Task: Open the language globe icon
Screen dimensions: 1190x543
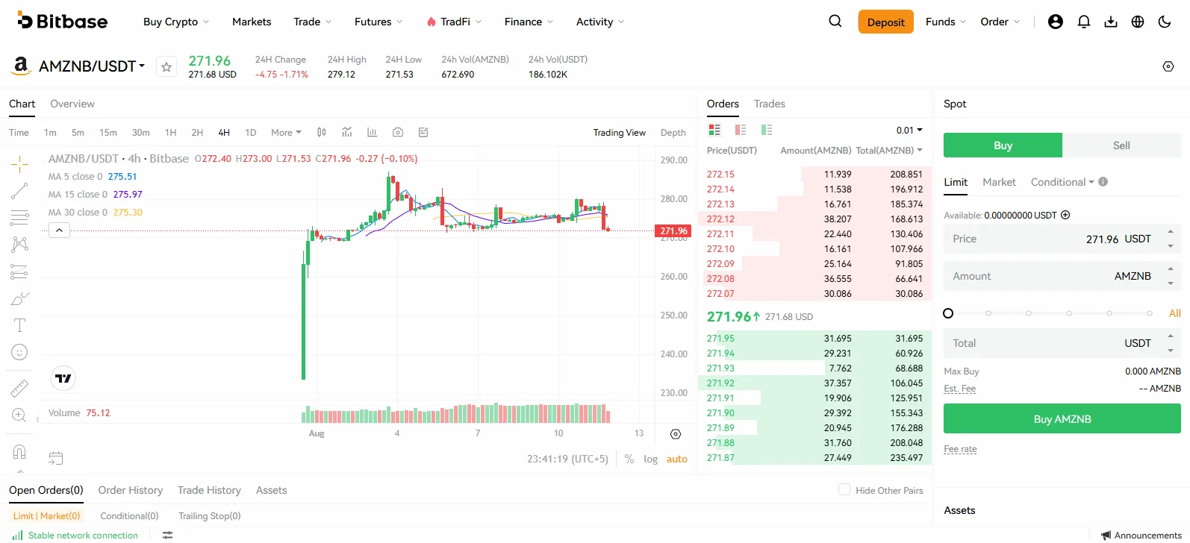Action: click(x=1138, y=22)
